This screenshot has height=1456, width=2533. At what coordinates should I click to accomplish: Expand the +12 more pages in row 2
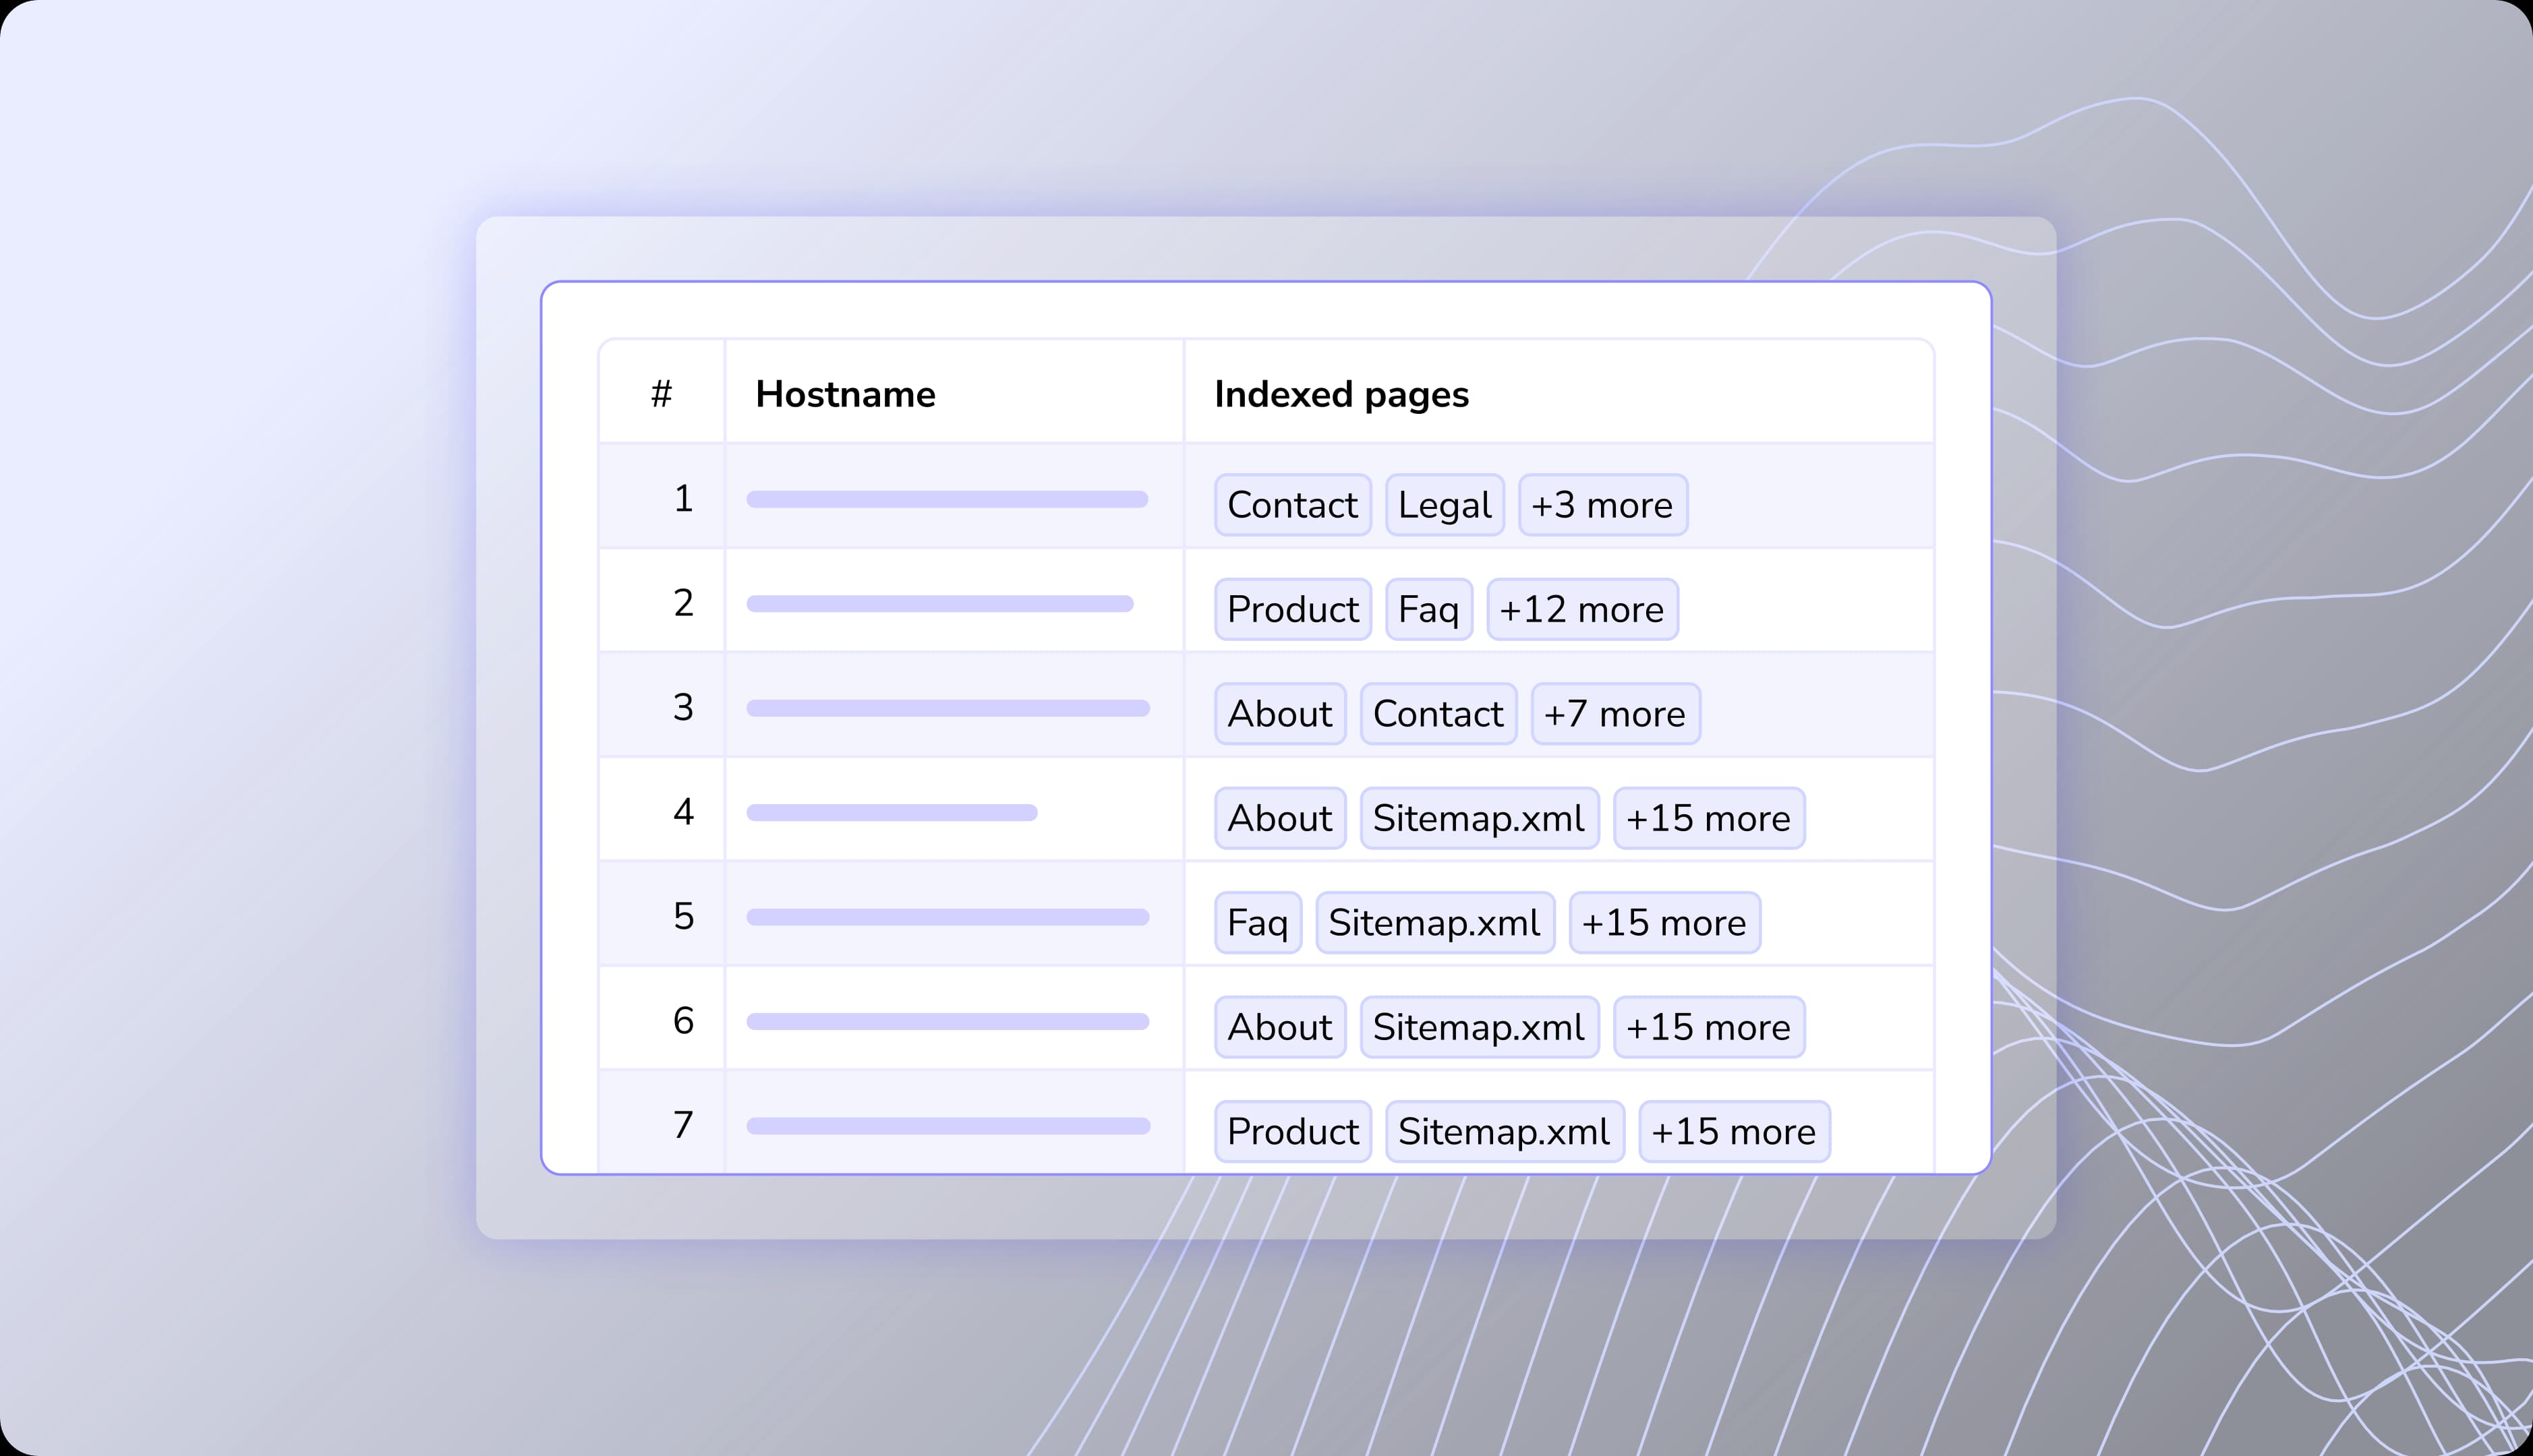click(1581, 609)
